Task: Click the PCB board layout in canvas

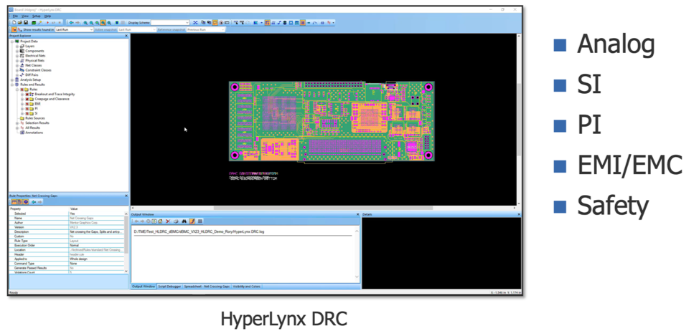Action: coord(332,121)
